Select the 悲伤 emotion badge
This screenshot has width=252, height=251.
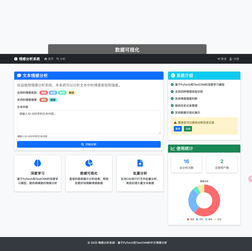point(53,93)
